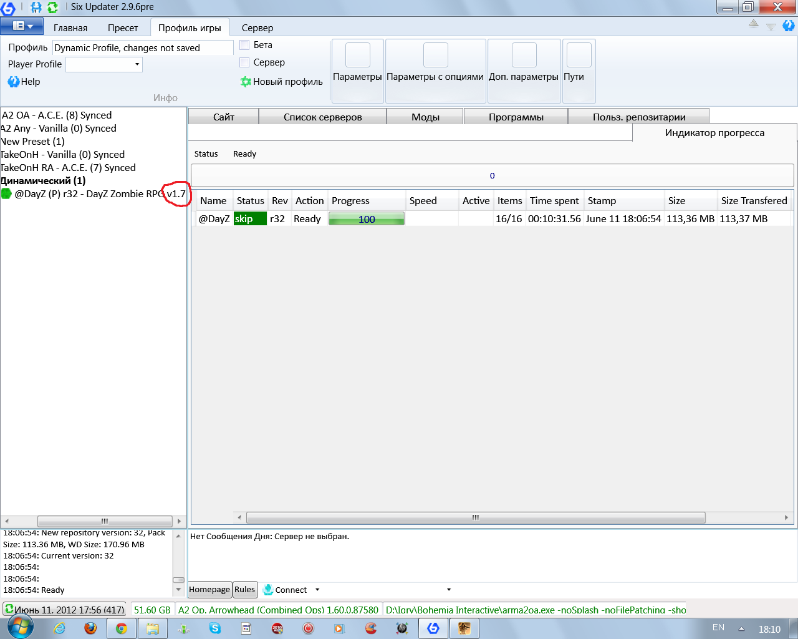Click the blue save icon in quick access bar

(x=36, y=7)
